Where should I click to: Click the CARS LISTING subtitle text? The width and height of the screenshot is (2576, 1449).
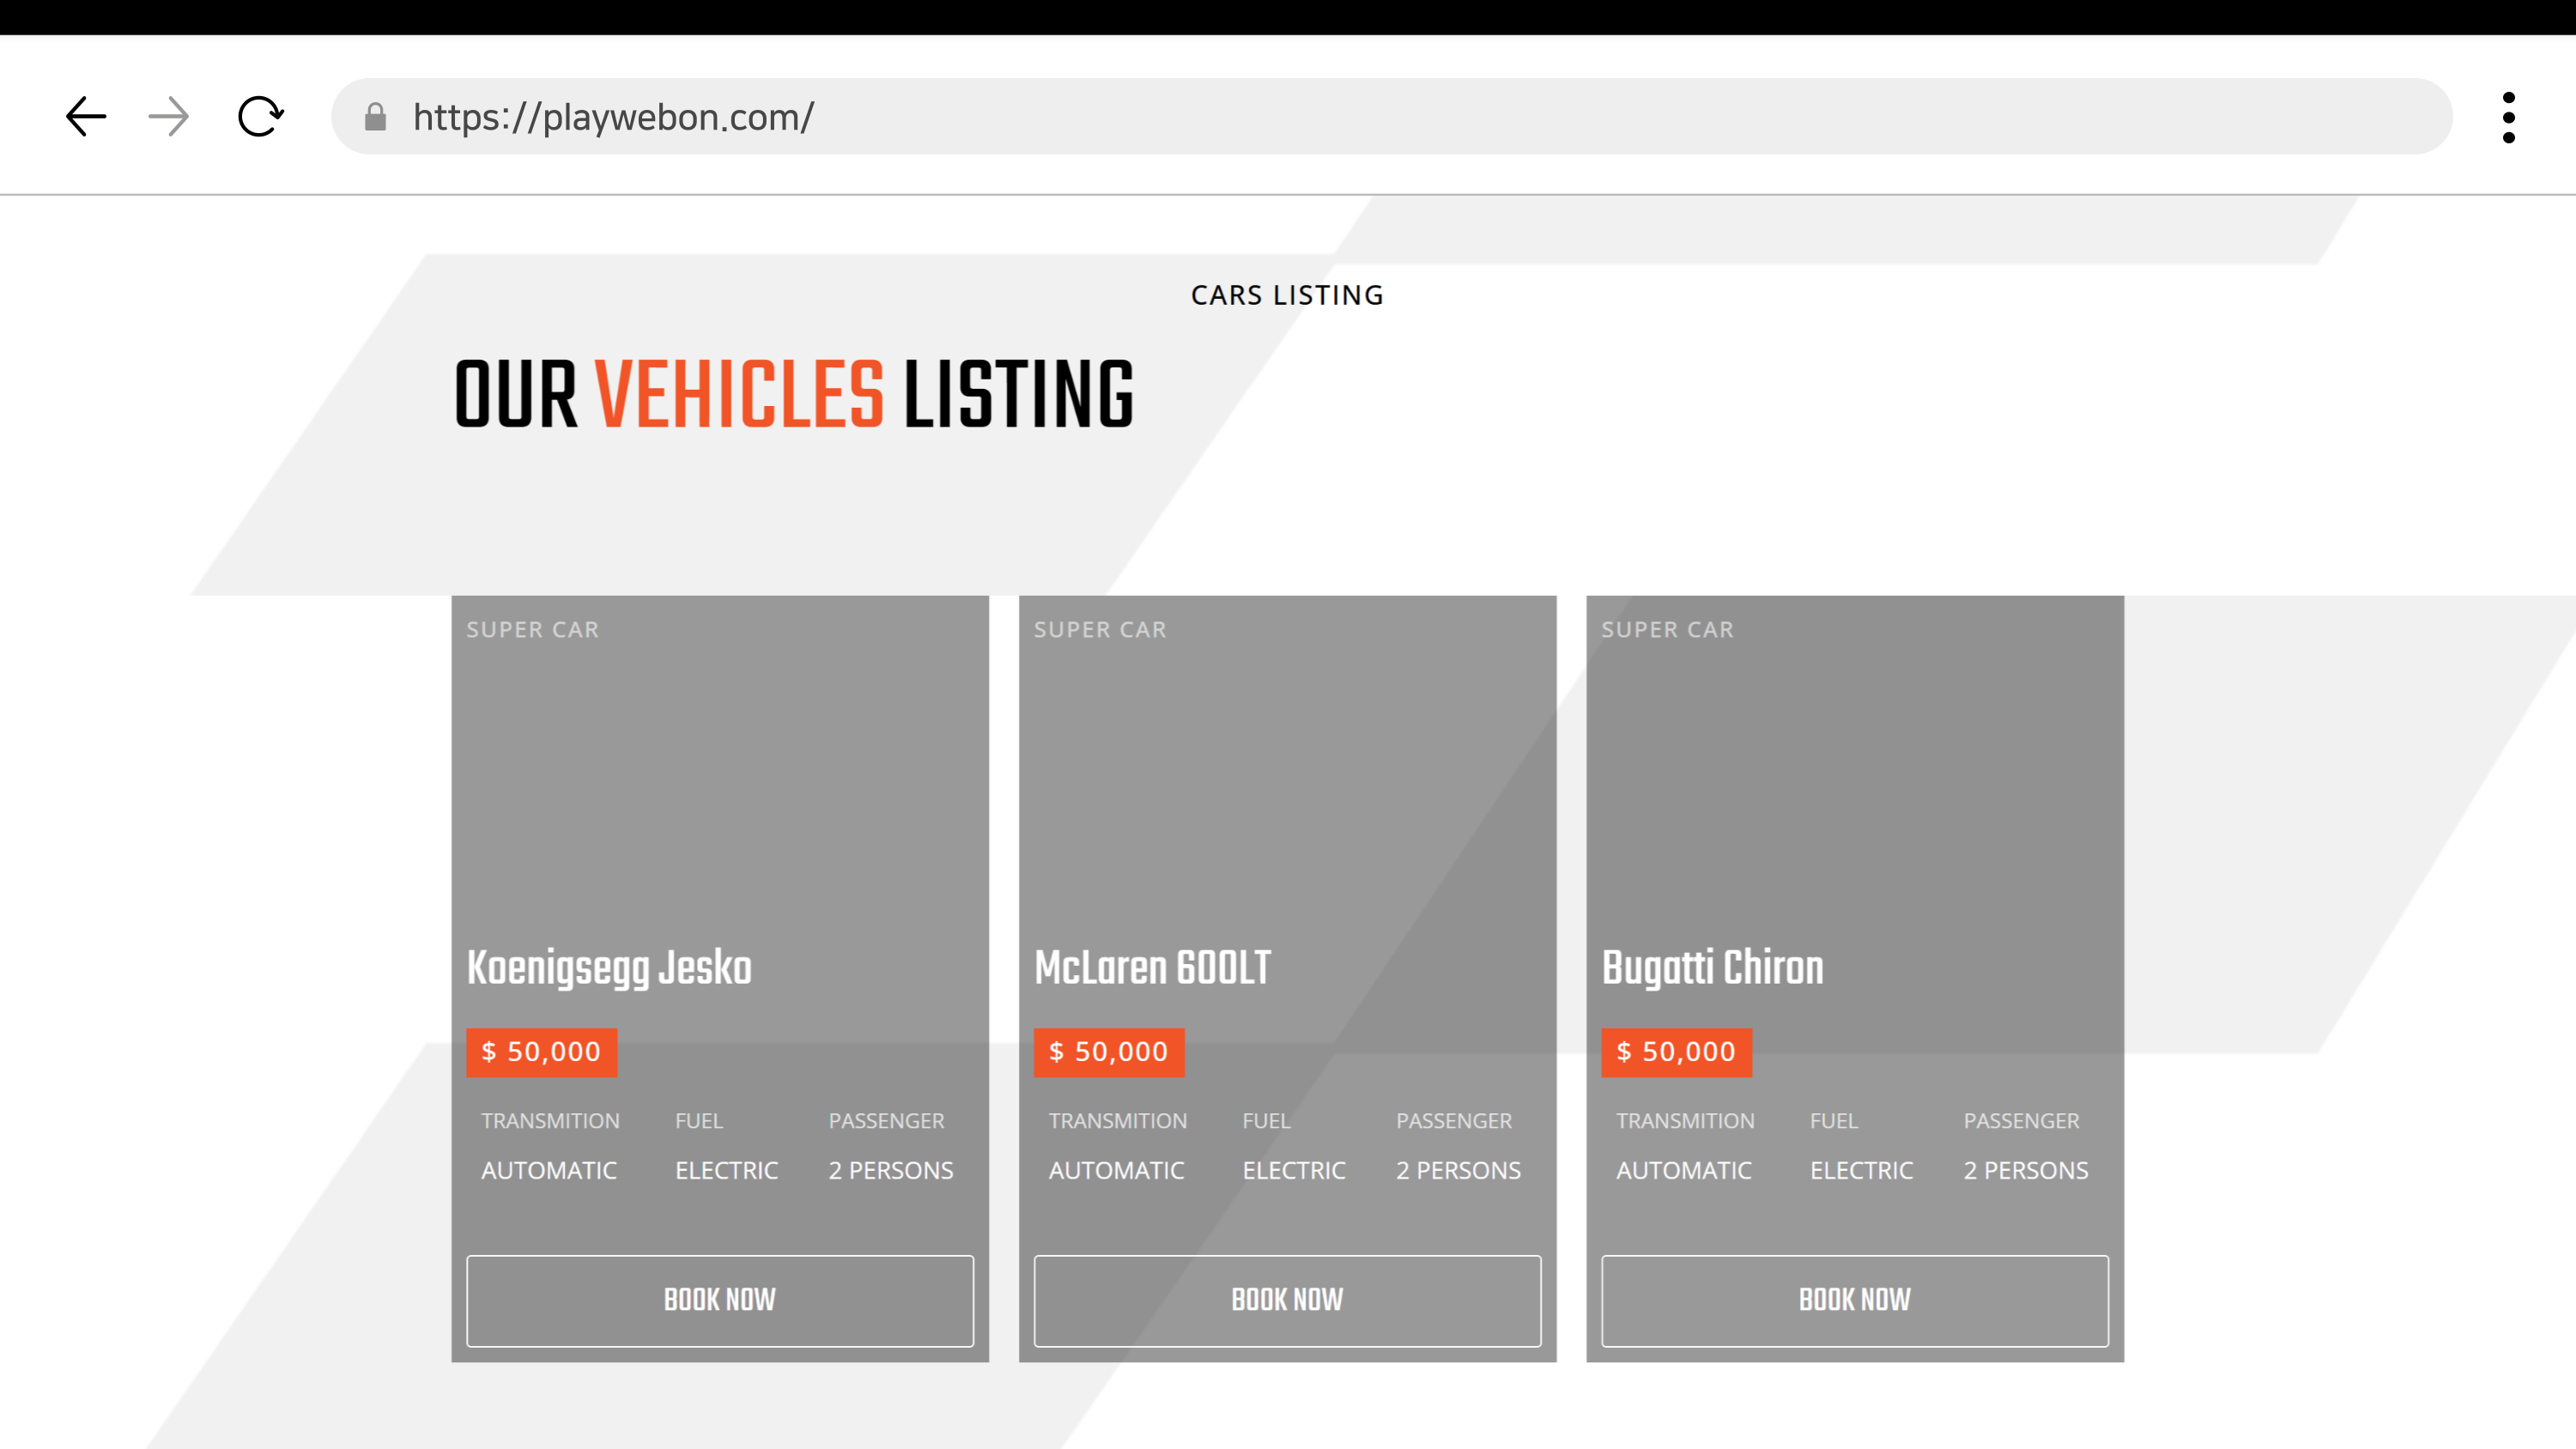coord(1287,295)
